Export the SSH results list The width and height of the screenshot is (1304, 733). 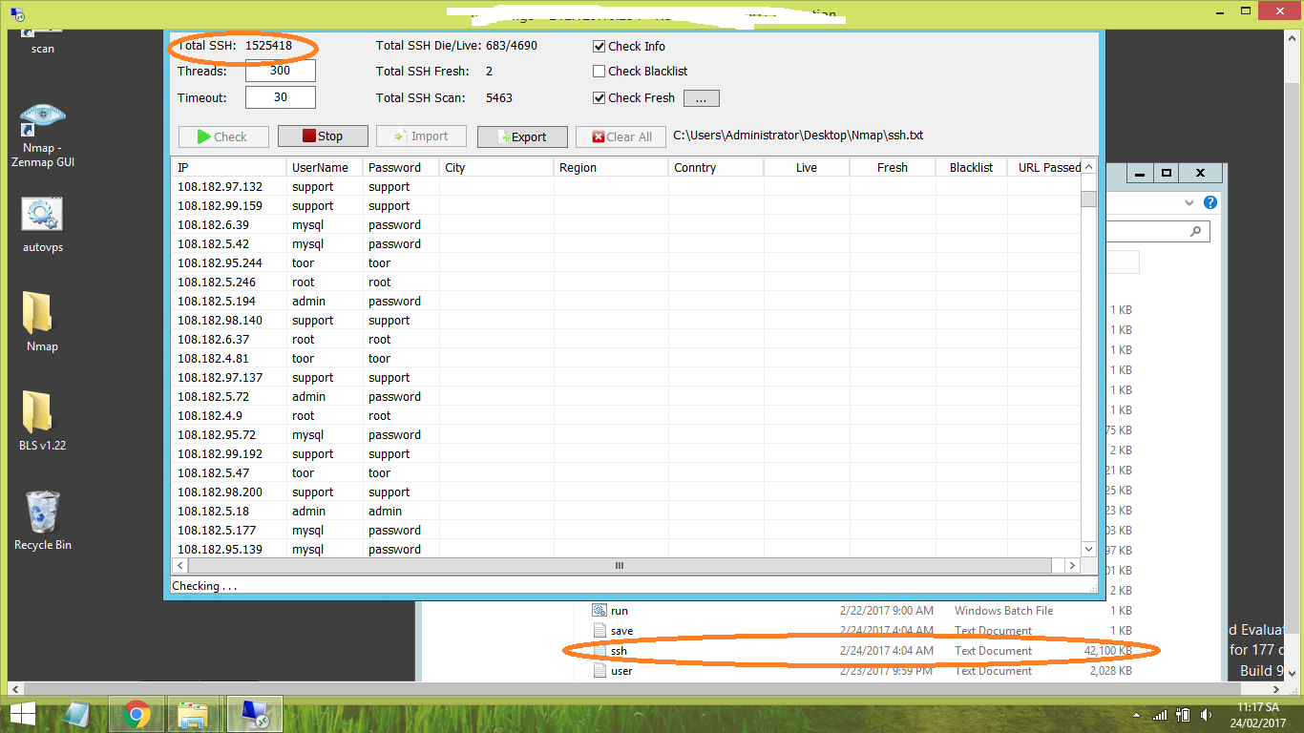522,136
